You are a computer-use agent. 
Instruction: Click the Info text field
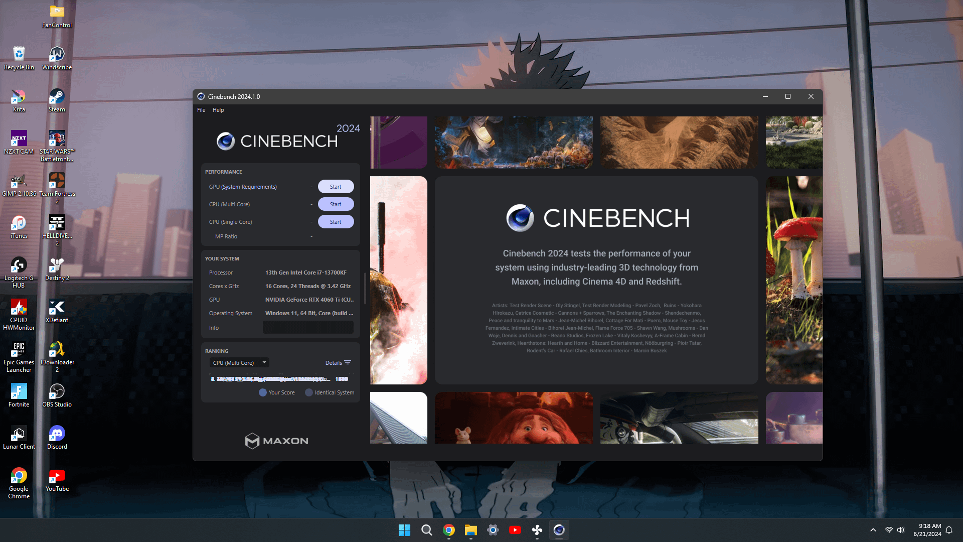point(308,328)
